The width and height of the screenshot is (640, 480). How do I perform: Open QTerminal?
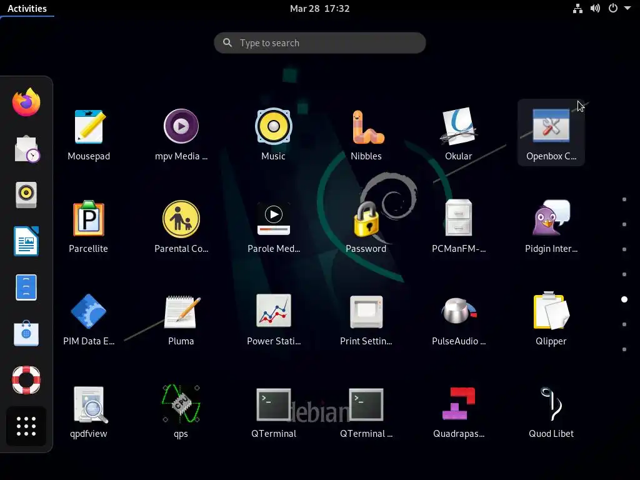(x=274, y=411)
